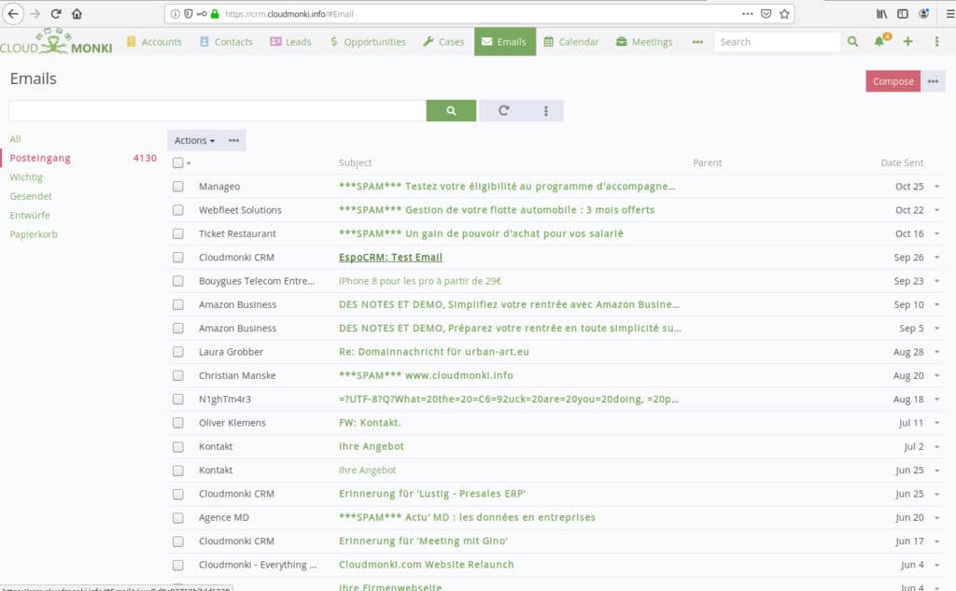
Task: Open the Posteingang folder
Action: click(x=40, y=158)
